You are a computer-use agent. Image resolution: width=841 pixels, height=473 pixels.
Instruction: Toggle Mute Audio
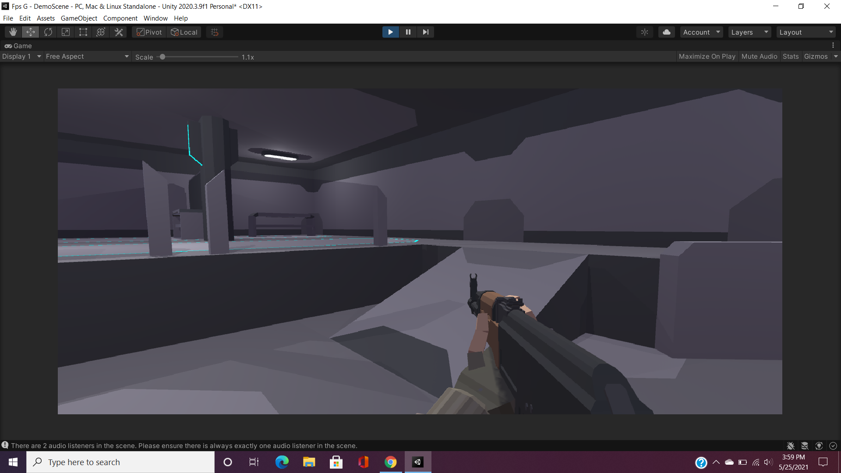point(759,56)
